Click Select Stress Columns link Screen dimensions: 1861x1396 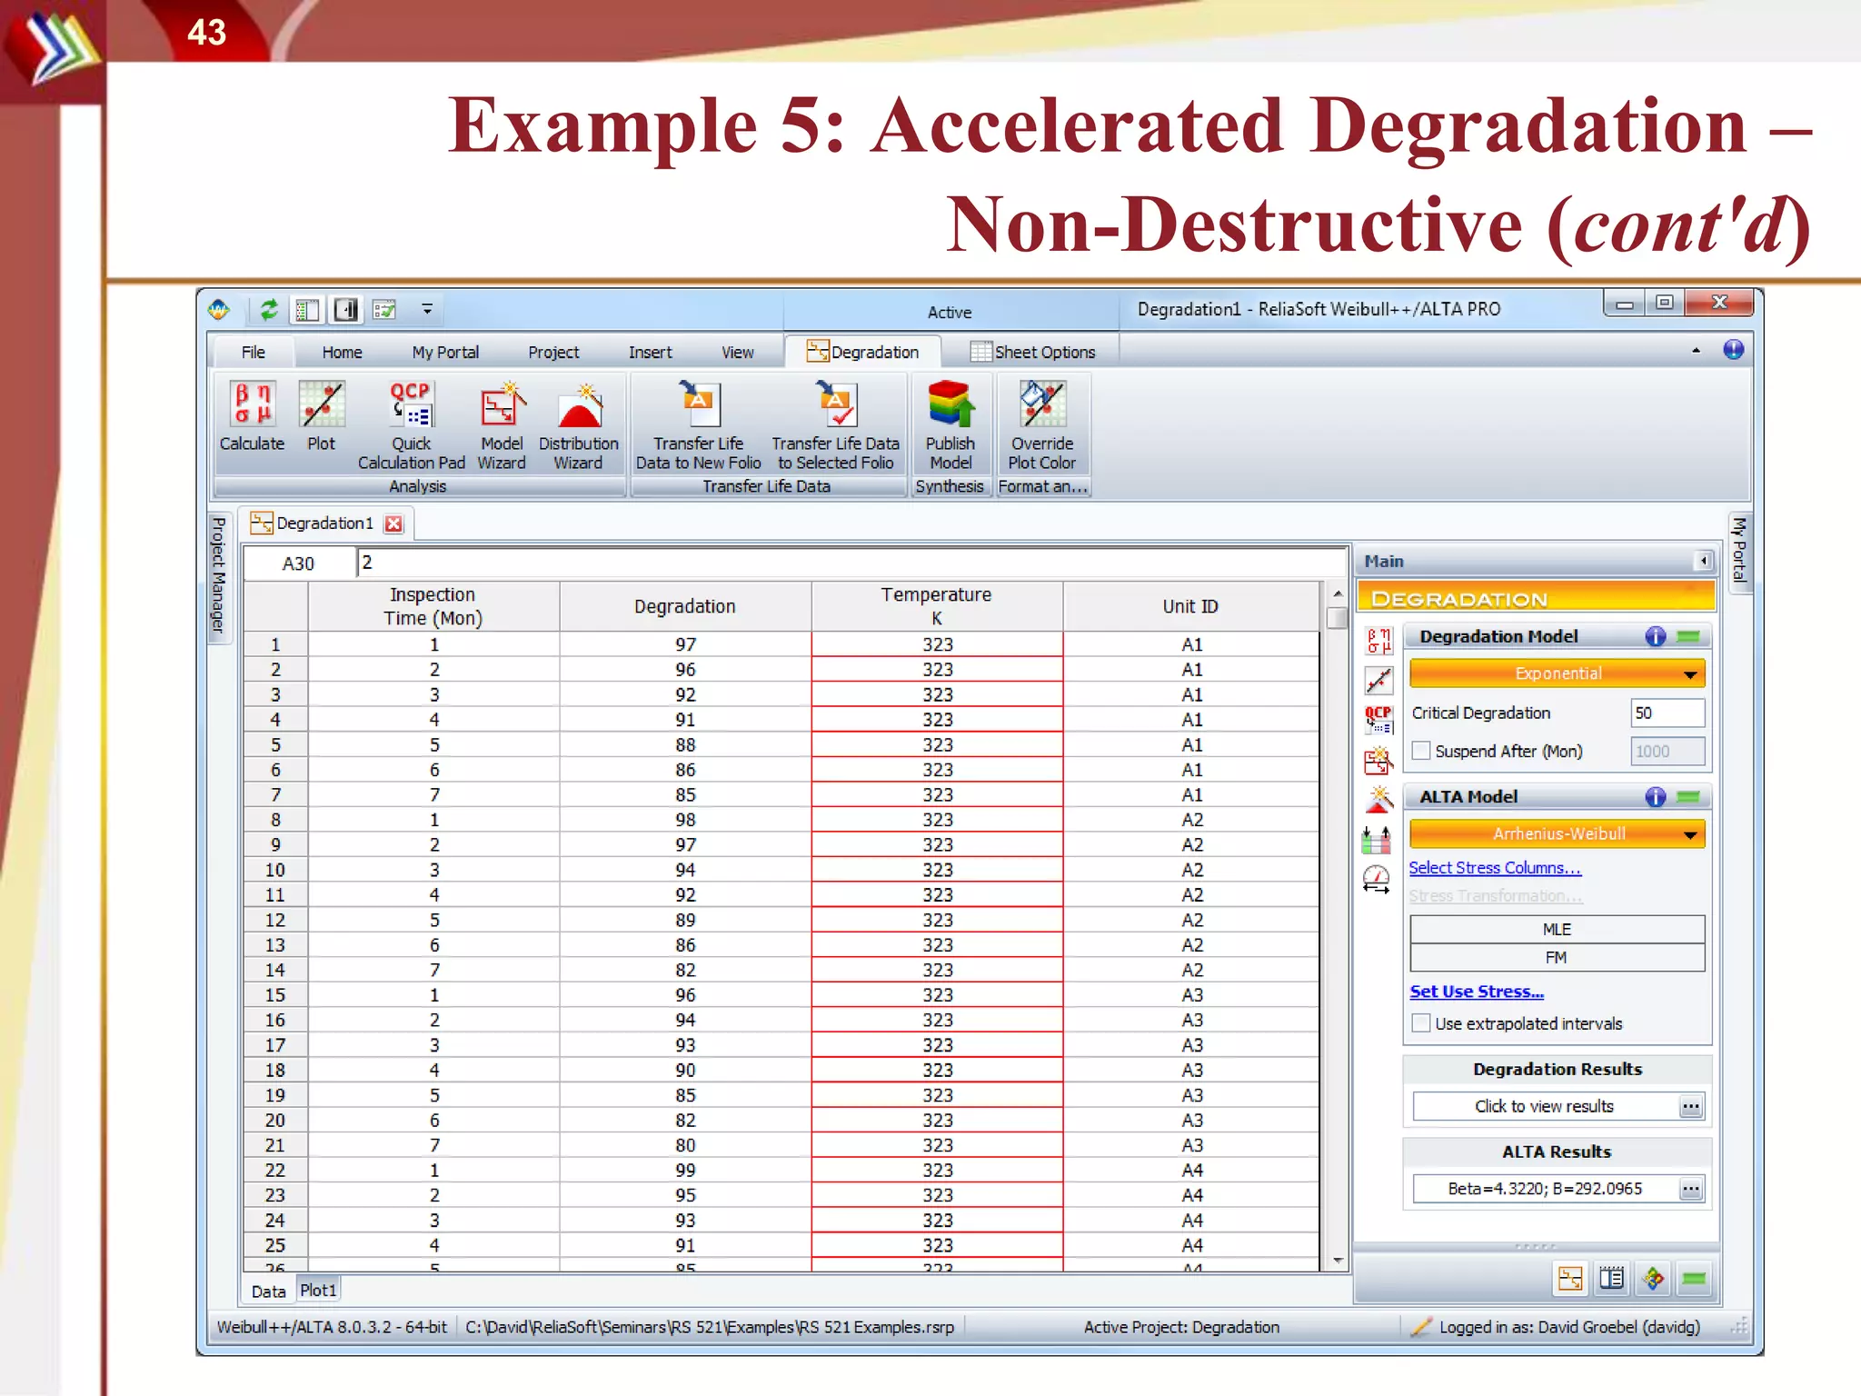(x=1495, y=868)
